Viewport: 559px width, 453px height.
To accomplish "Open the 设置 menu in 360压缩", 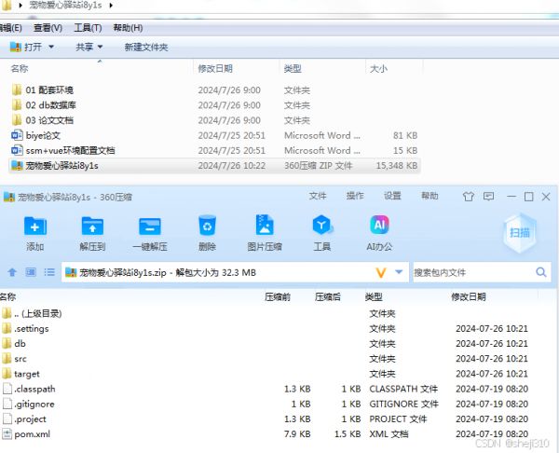I will [392, 196].
